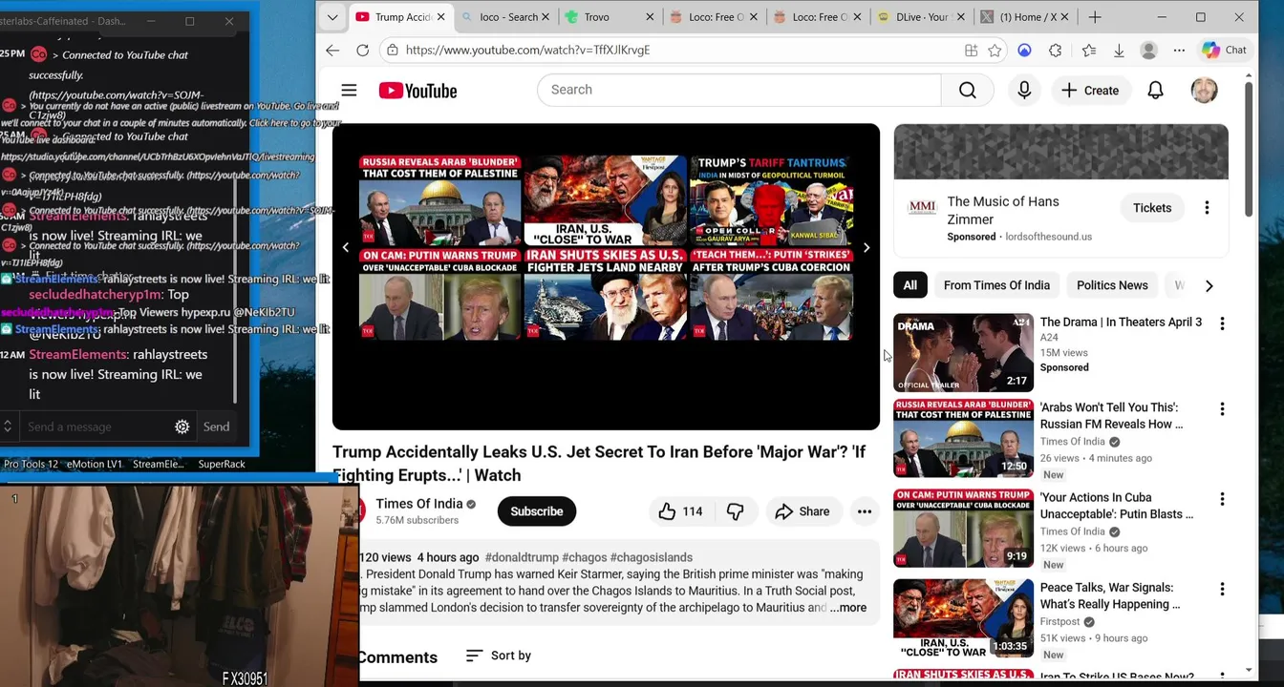1284x687 pixels.
Task: Focus the Send a message chat field
Action: pyautogui.click(x=94, y=427)
